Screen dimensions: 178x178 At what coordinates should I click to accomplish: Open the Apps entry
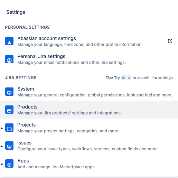tap(89, 163)
